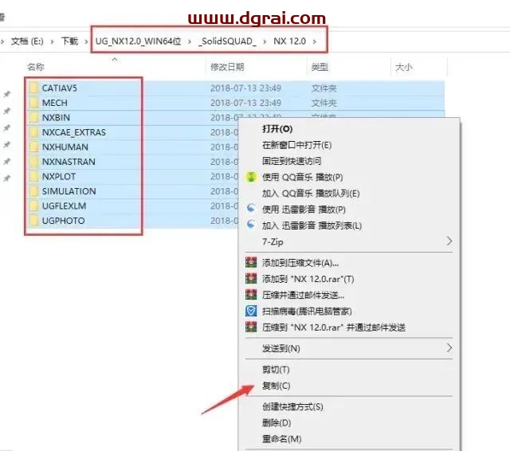Click the UGFLEXLM folder icon
Screen dimensions: 510x451
[33, 206]
